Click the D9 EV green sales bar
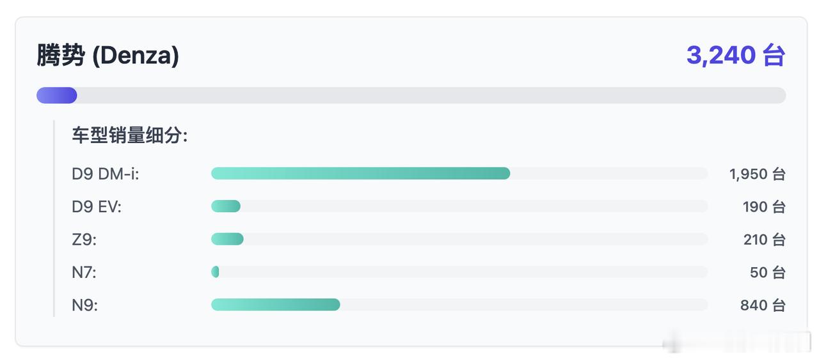This screenshot has height=361, width=819. [226, 206]
